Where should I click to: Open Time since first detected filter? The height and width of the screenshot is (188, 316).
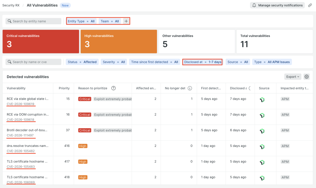(154, 62)
